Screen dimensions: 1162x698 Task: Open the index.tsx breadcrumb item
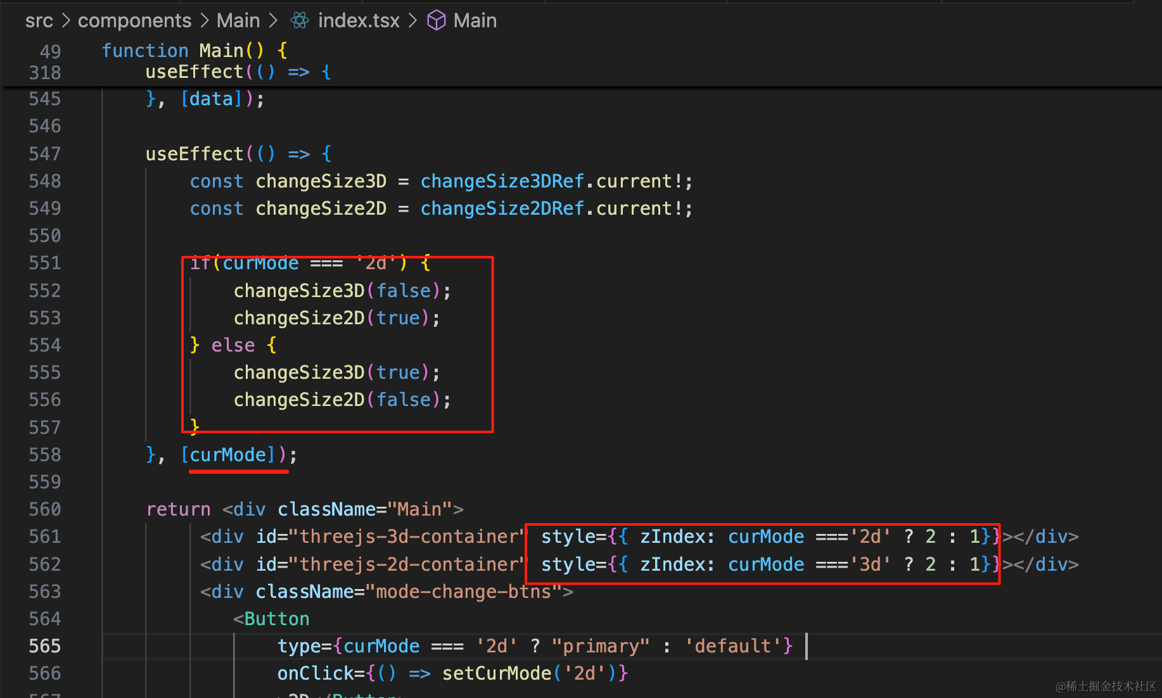tap(359, 21)
